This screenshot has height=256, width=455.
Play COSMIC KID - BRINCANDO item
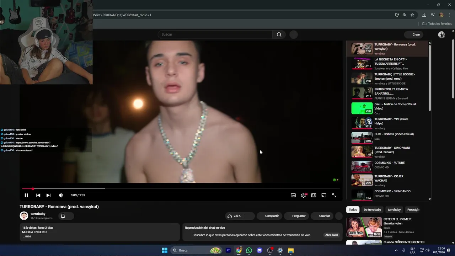(x=387, y=195)
